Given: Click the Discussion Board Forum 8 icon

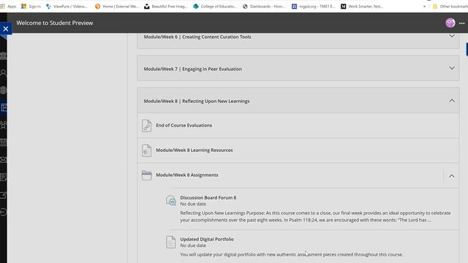Looking at the screenshot, I should (x=171, y=200).
